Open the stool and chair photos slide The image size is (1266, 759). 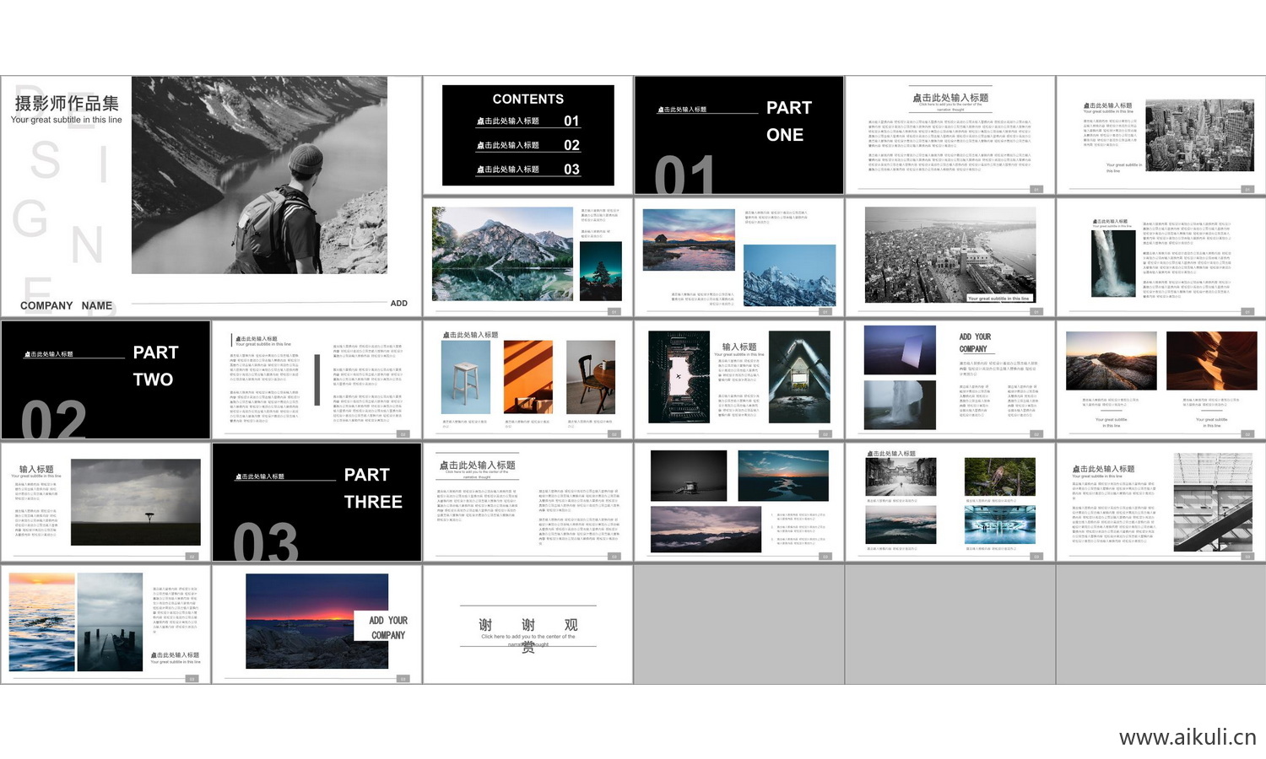[x=527, y=379]
